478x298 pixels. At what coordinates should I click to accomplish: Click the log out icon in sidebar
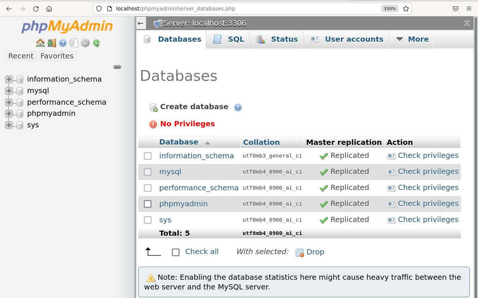click(52, 43)
